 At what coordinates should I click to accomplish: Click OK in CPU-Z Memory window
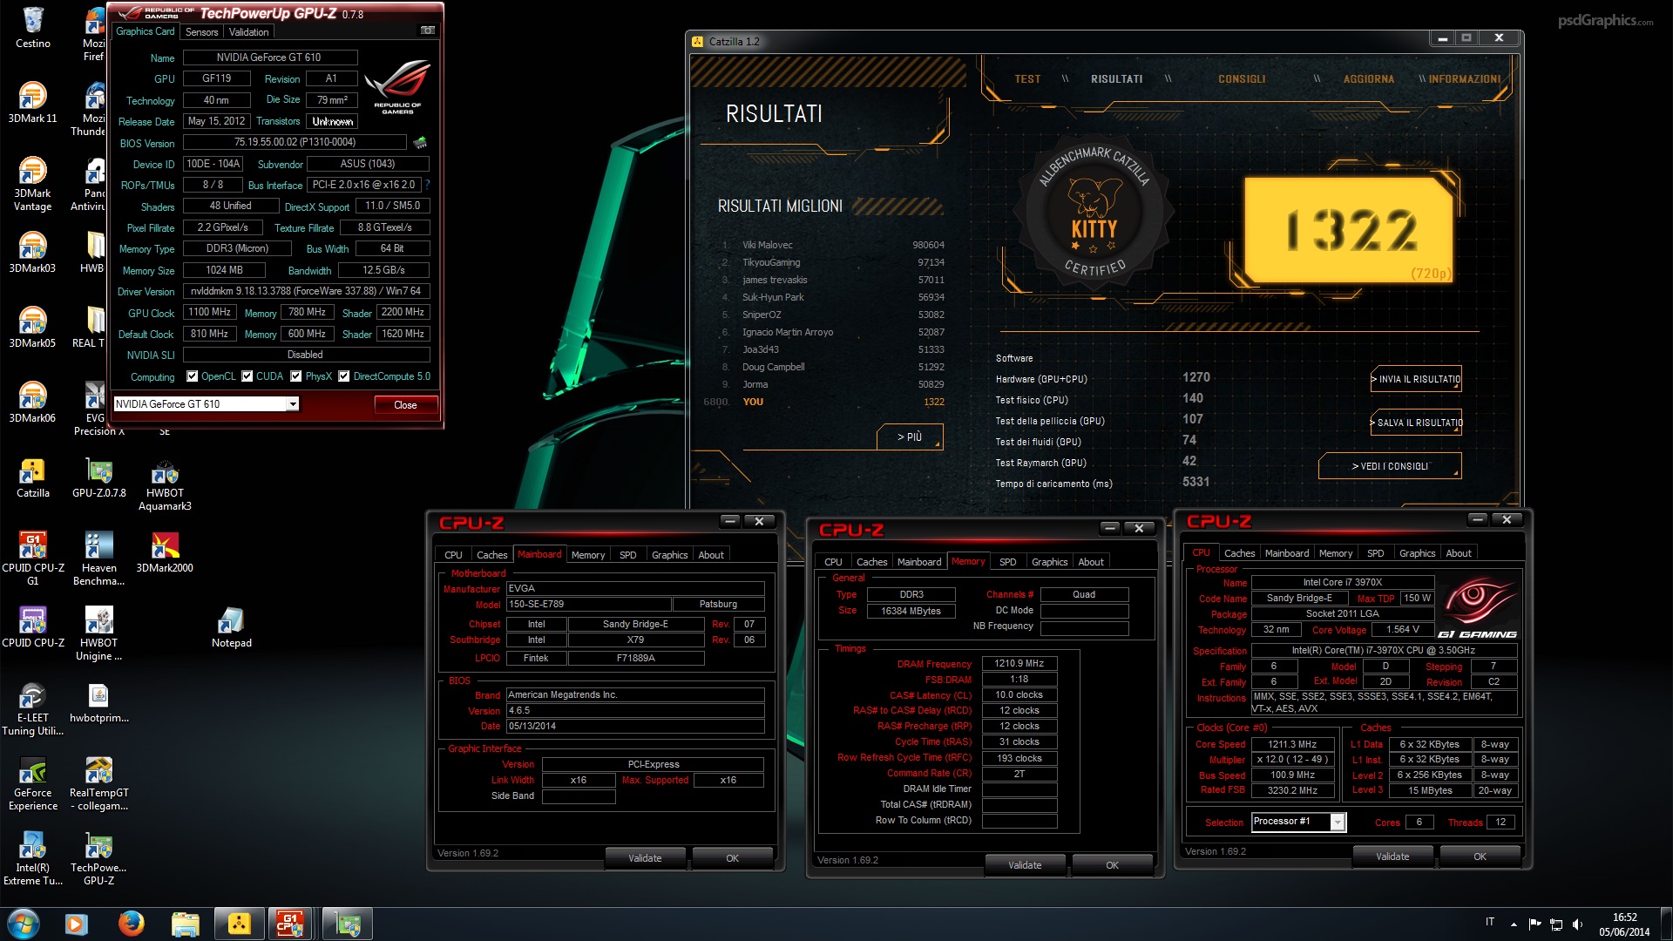click(x=1112, y=865)
